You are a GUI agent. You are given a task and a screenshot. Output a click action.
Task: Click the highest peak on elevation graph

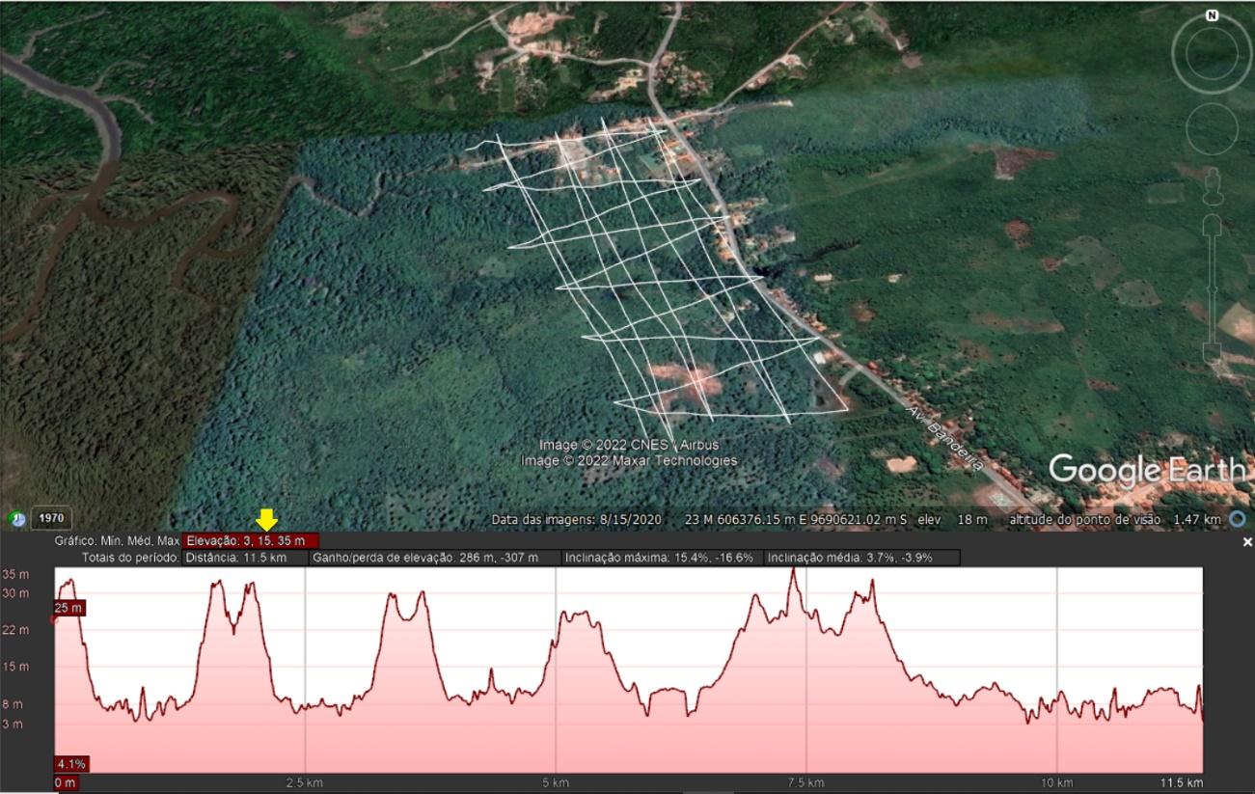pyautogui.click(x=794, y=569)
